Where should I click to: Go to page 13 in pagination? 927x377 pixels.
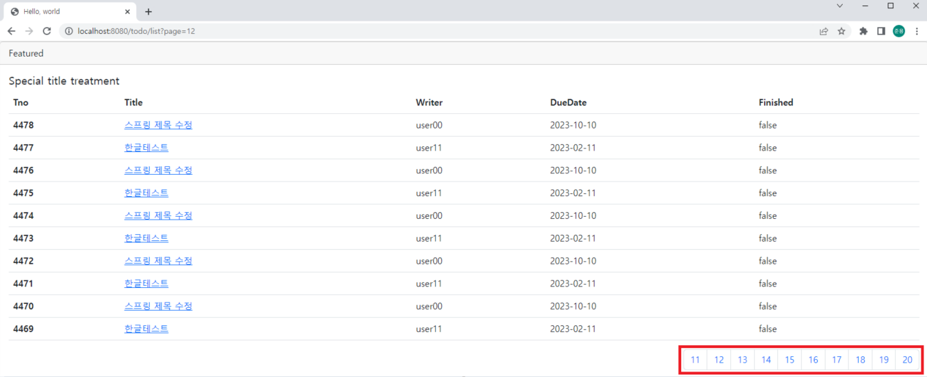(x=743, y=360)
